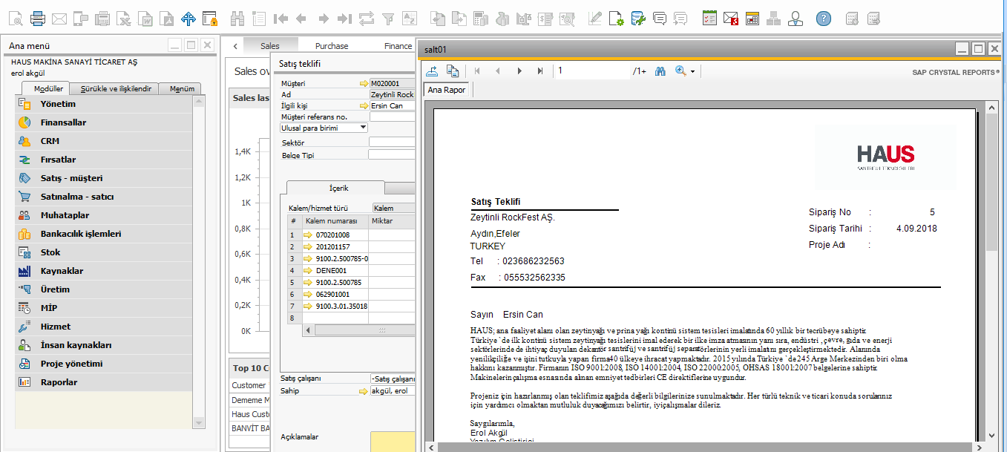The height and width of the screenshot is (452, 1007).
Task: Click the report page number field
Action: (591, 71)
